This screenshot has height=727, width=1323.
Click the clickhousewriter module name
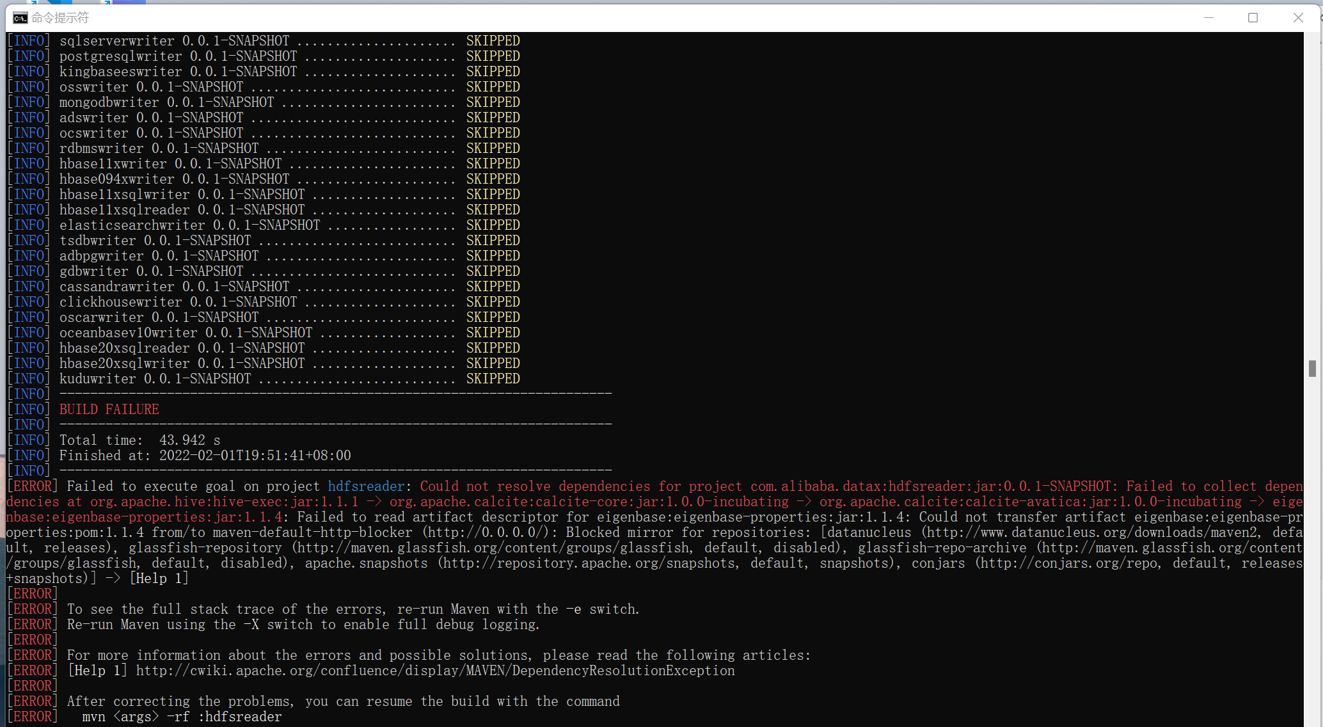120,302
